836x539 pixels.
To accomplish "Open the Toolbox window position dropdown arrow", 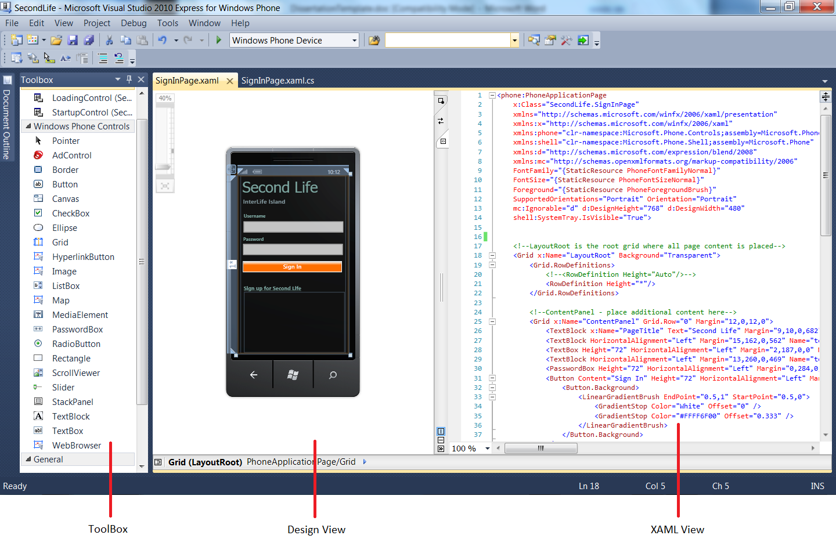I will (118, 79).
